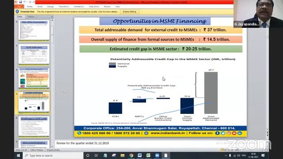The width and height of the screenshot is (283, 159).
Task: Open the Slide Show ribbon tab
Action: tap(94, 7)
